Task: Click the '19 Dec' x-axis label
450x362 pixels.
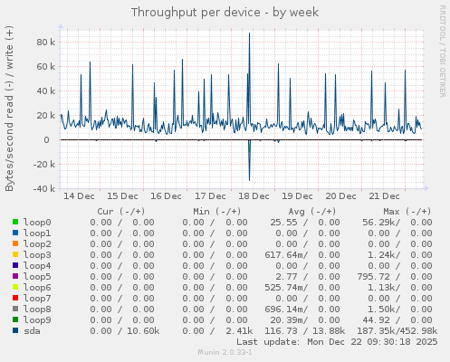Action: [x=297, y=196]
